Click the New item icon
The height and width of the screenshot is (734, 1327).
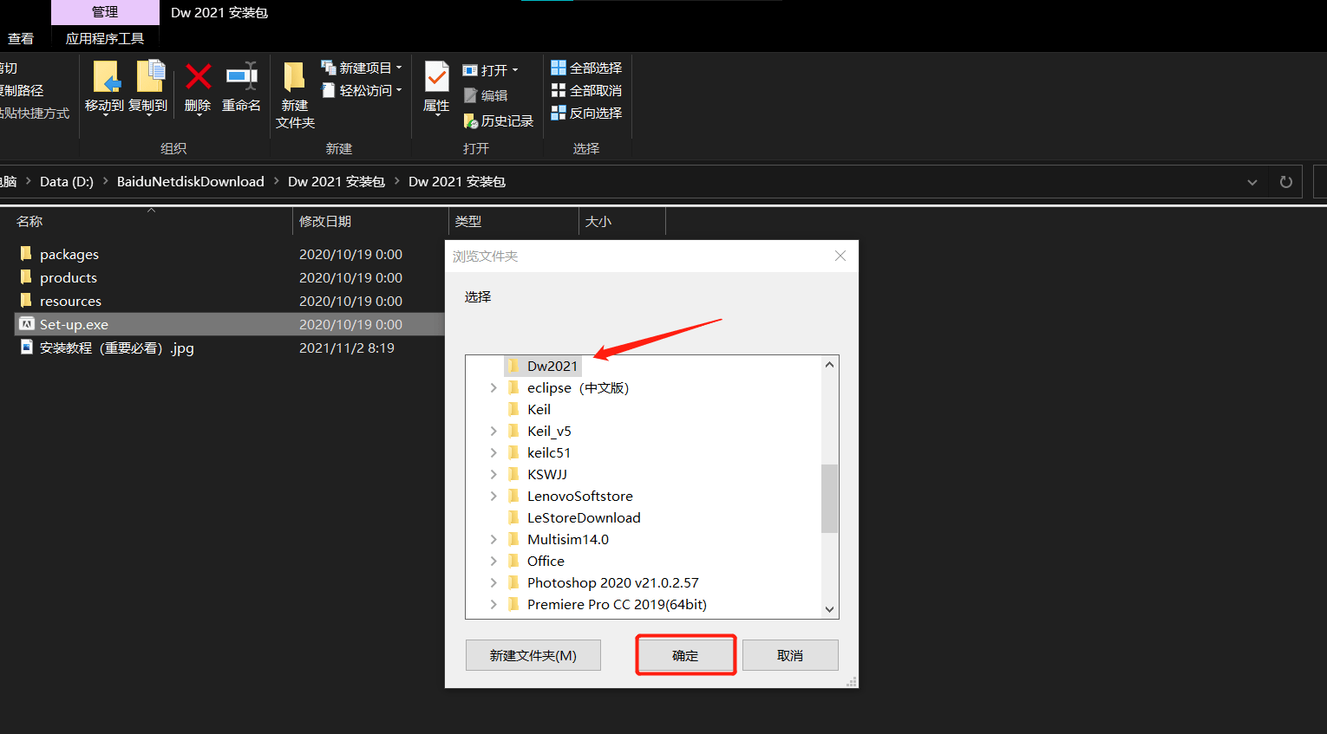(329, 68)
